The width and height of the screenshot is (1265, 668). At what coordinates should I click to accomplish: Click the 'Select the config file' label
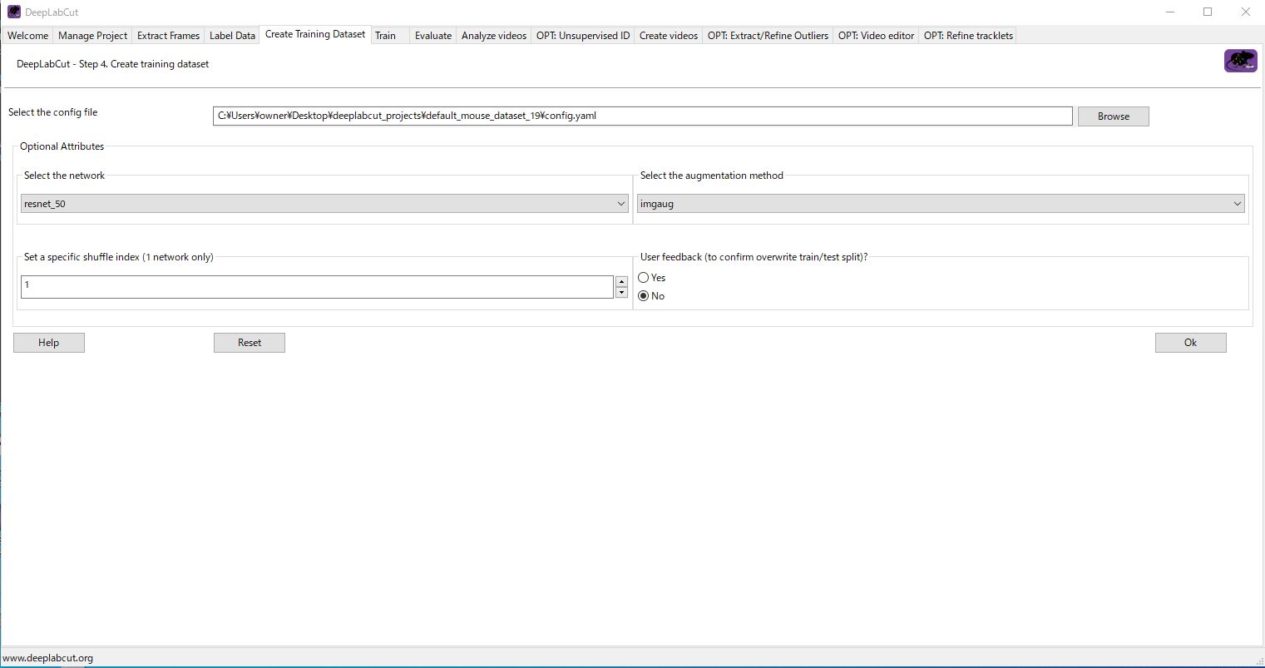click(x=53, y=112)
